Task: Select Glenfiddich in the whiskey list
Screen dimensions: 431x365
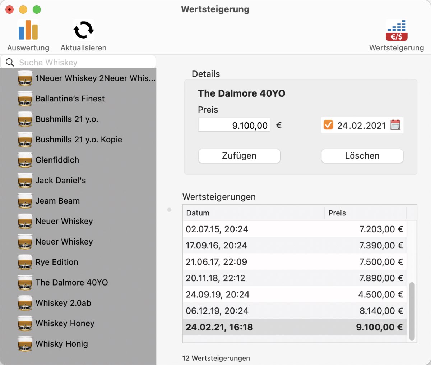Action: [78, 160]
